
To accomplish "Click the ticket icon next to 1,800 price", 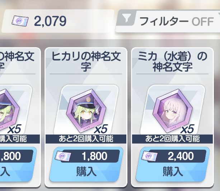I will tap(63, 156).
